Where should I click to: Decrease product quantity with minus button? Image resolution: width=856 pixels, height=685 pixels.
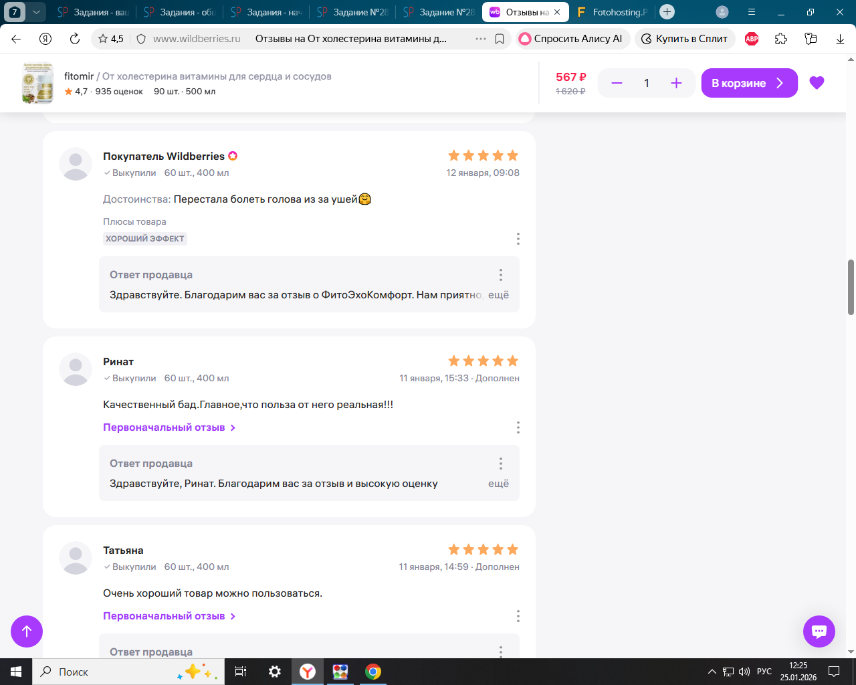coord(617,83)
